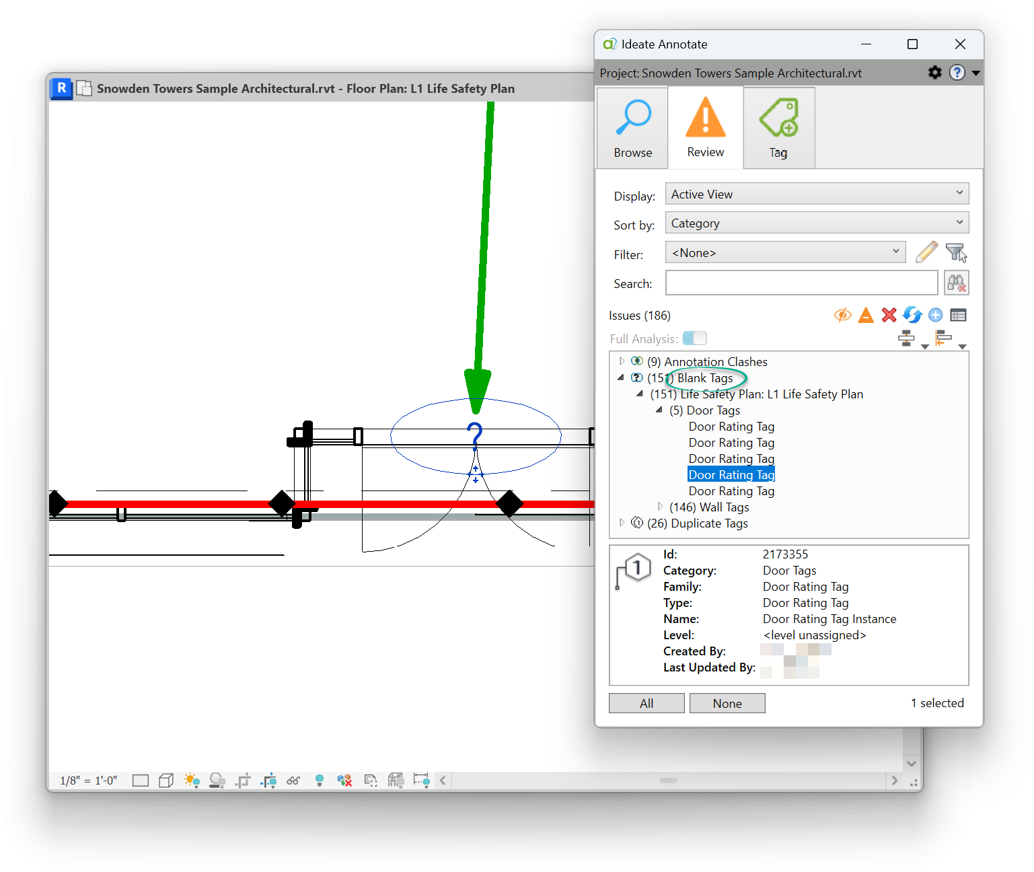Image resolution: width=1034 pixels, height=872 pixels.
Task: Click the expand tree levels icon
Action: 907,338
